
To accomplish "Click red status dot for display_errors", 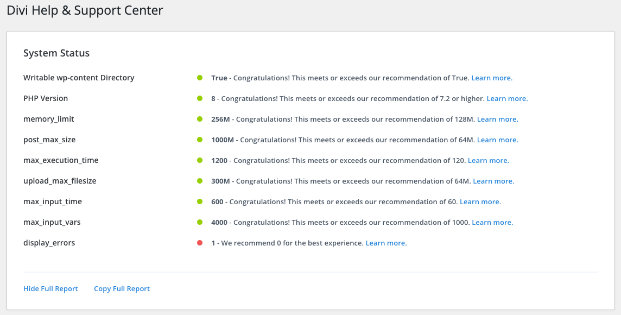I will click(200, 242).
